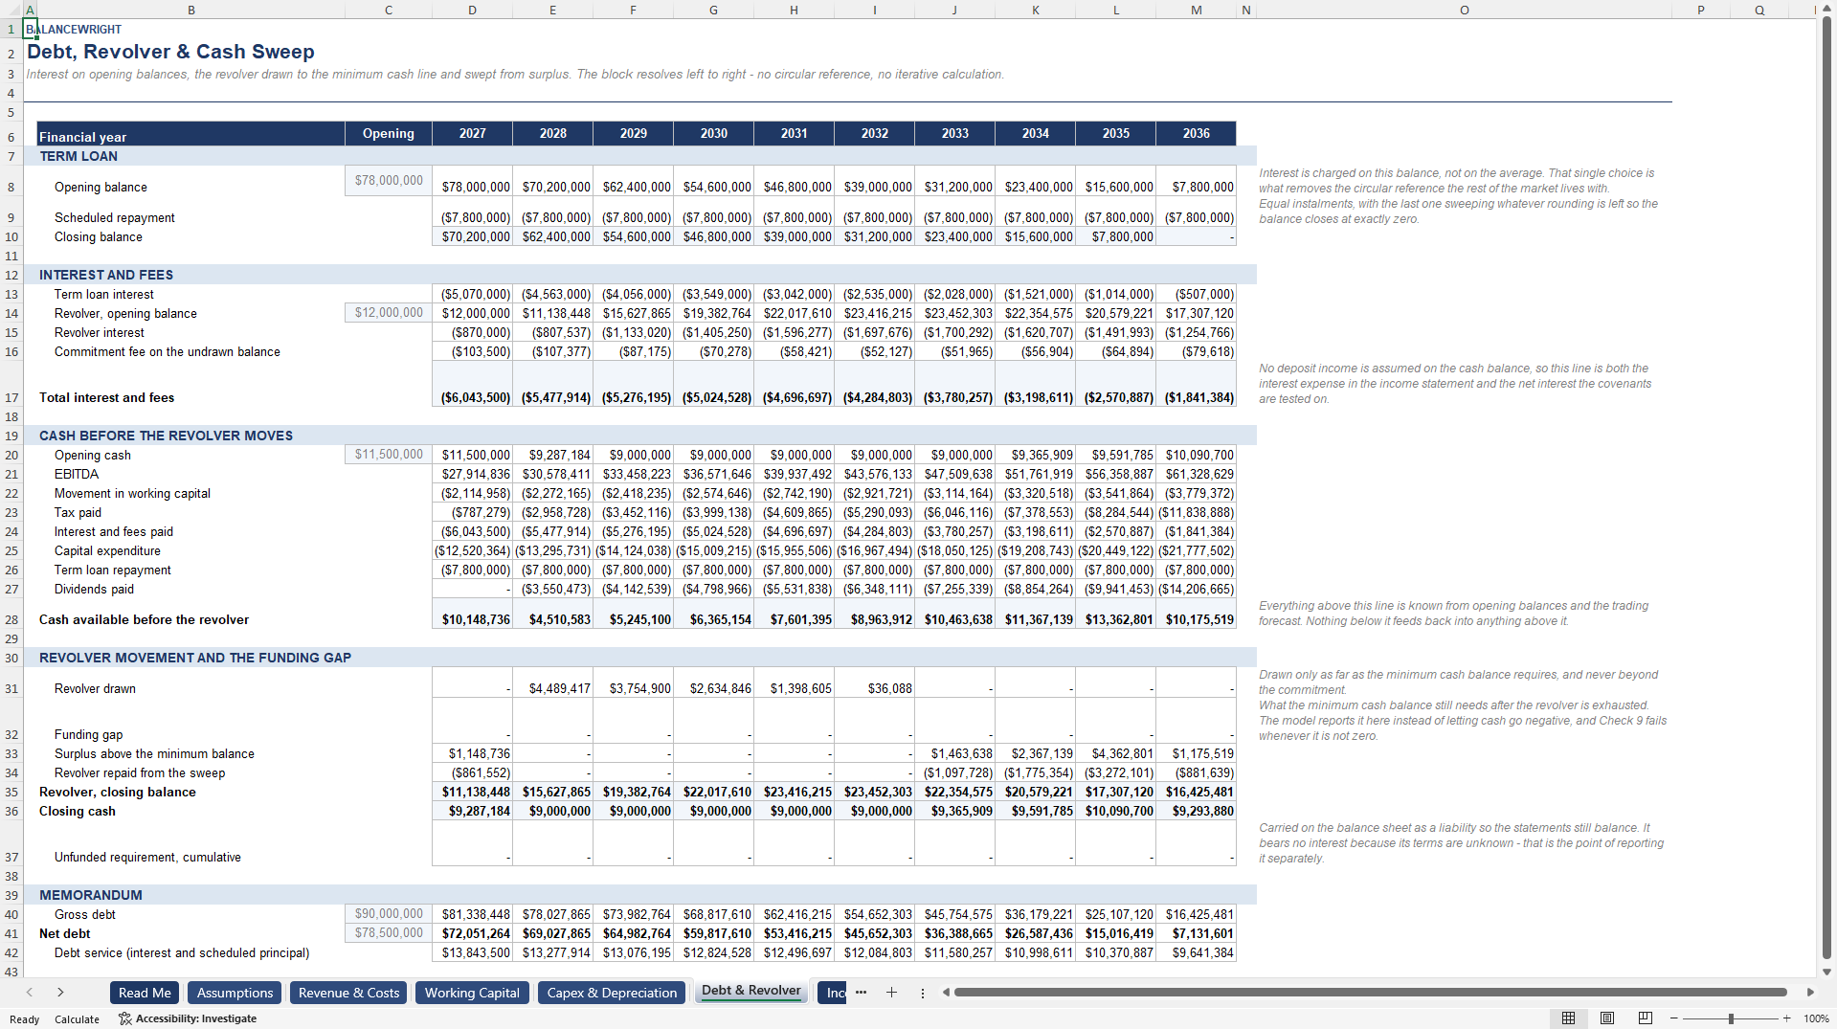
Task: Select Total interest and fees label
Action: pyautogui.click(x=106, y=397)
